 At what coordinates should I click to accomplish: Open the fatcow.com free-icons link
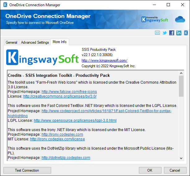pyautogui.click(x=69, y=92)
